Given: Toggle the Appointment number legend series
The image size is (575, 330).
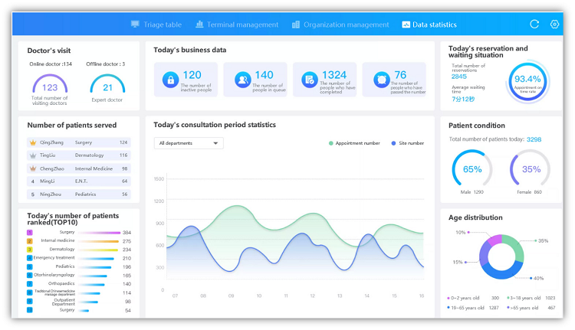Looking at the screenshot, I should (354, 143).
